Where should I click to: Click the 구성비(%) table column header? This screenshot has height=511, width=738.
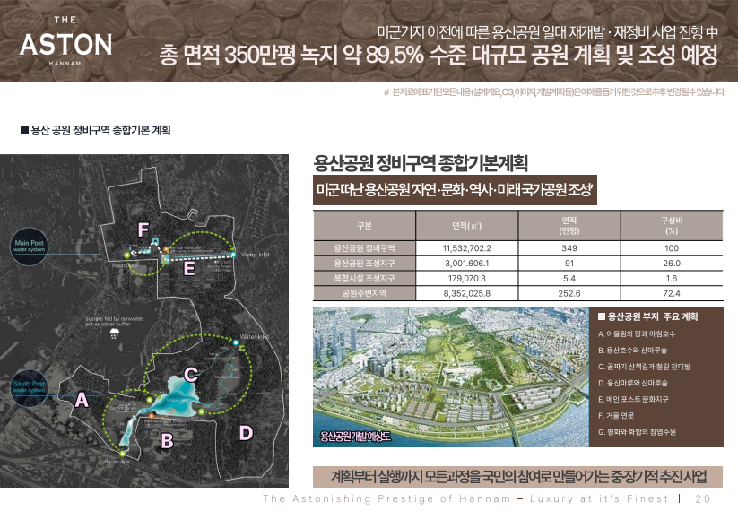671,224
